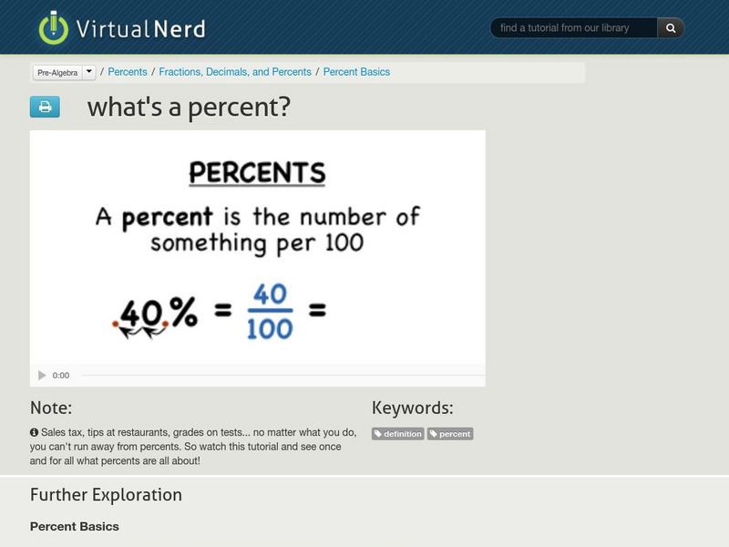Click the definition keyword tag

(398, 434)
